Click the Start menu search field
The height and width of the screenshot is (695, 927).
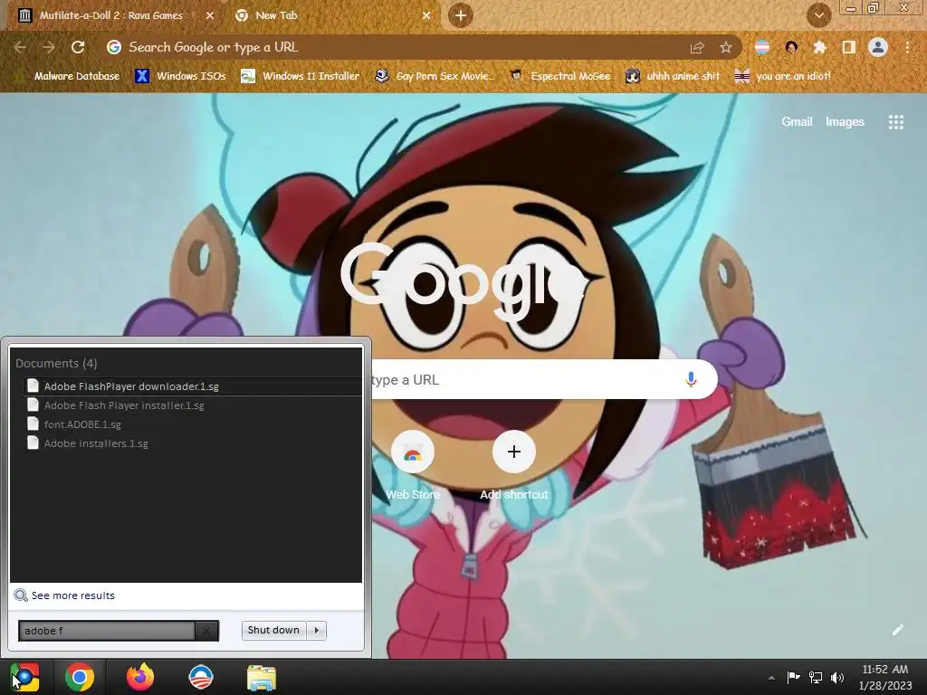point(107,631)
